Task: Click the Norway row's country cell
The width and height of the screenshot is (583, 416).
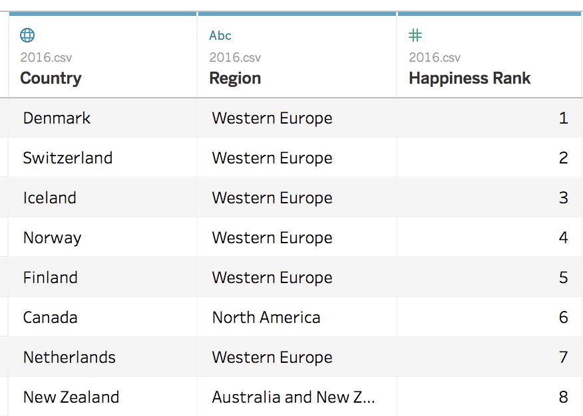Action: coord(52,238)
